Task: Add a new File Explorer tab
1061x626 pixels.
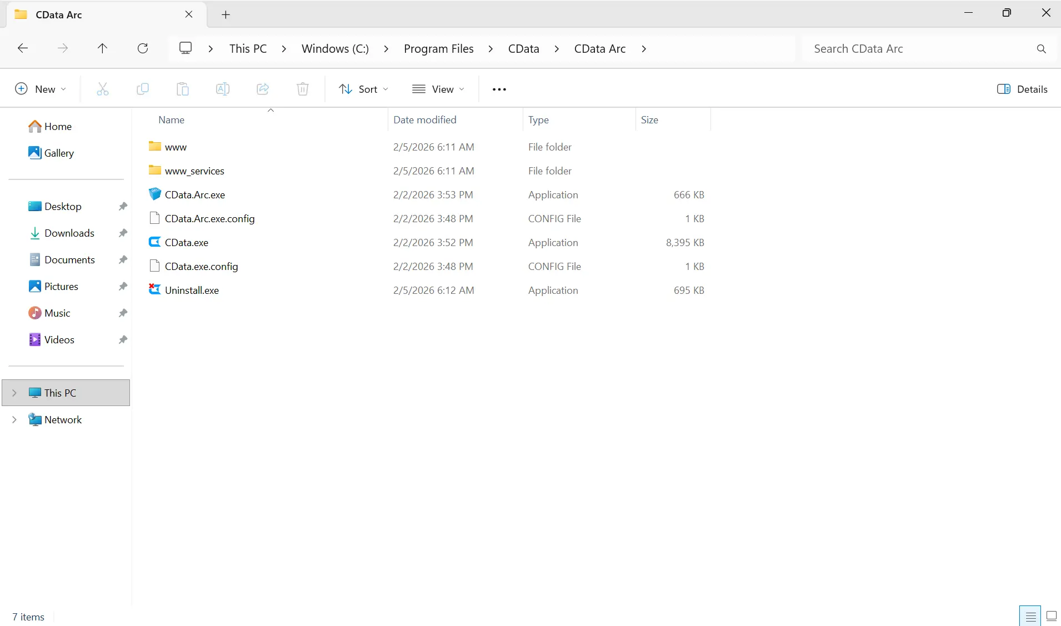Action: point(226,15)
